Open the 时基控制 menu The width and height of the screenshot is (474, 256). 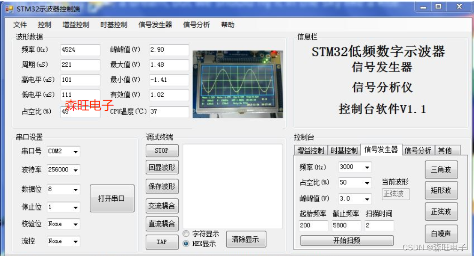pos(114,25)
